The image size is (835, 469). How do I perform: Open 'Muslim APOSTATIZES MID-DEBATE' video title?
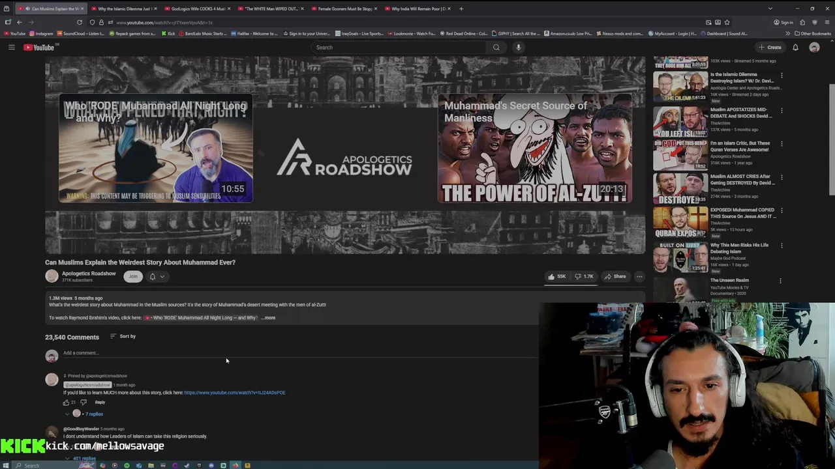pyautogui.click(x=741, y=113)
